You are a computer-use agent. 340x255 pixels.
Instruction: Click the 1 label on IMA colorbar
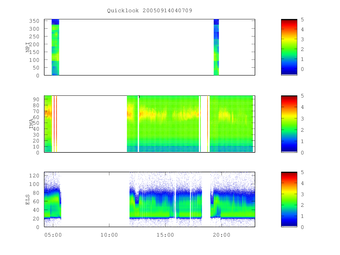tap(303, 141)
